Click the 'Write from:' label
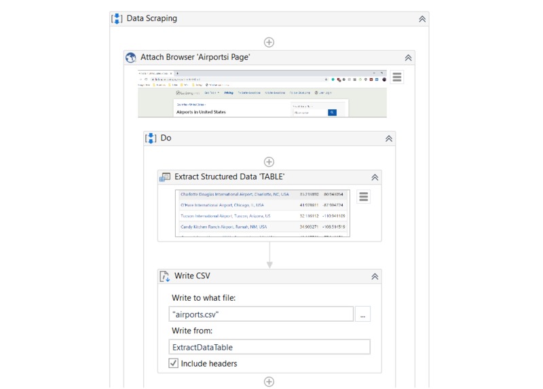Viewport: 543px width, 389px height. pos(192,331)
